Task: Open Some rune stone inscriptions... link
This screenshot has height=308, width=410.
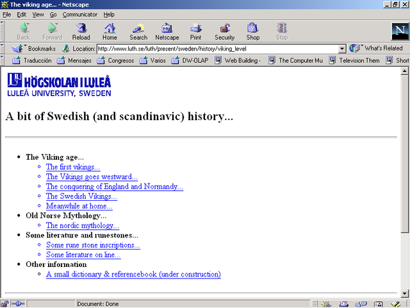Action: pos(93,245)
